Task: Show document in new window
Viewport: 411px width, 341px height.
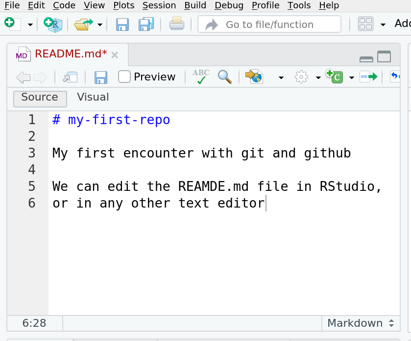Action: click(70, 77)
